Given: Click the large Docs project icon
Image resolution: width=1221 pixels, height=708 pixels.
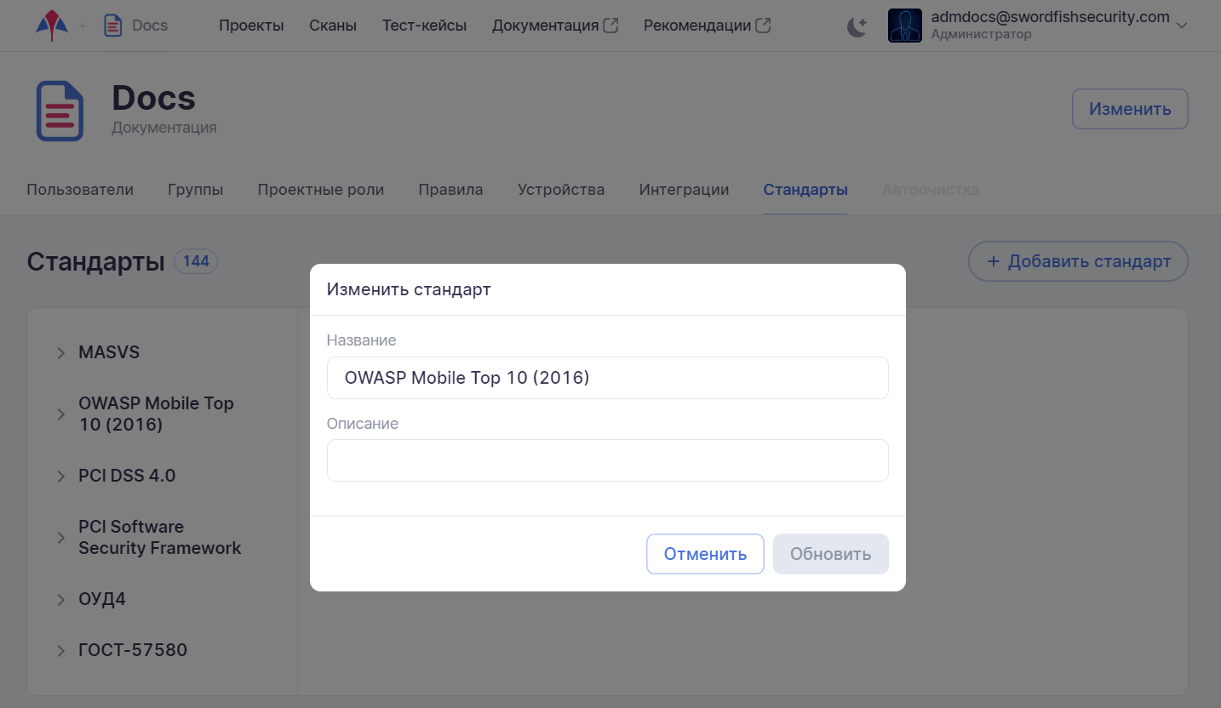Looking at the screenshot, I should (x=60, y=111).
